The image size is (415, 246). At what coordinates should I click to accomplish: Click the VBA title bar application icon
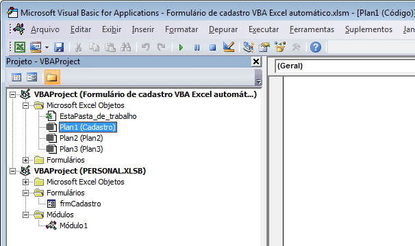click(12, 13)
